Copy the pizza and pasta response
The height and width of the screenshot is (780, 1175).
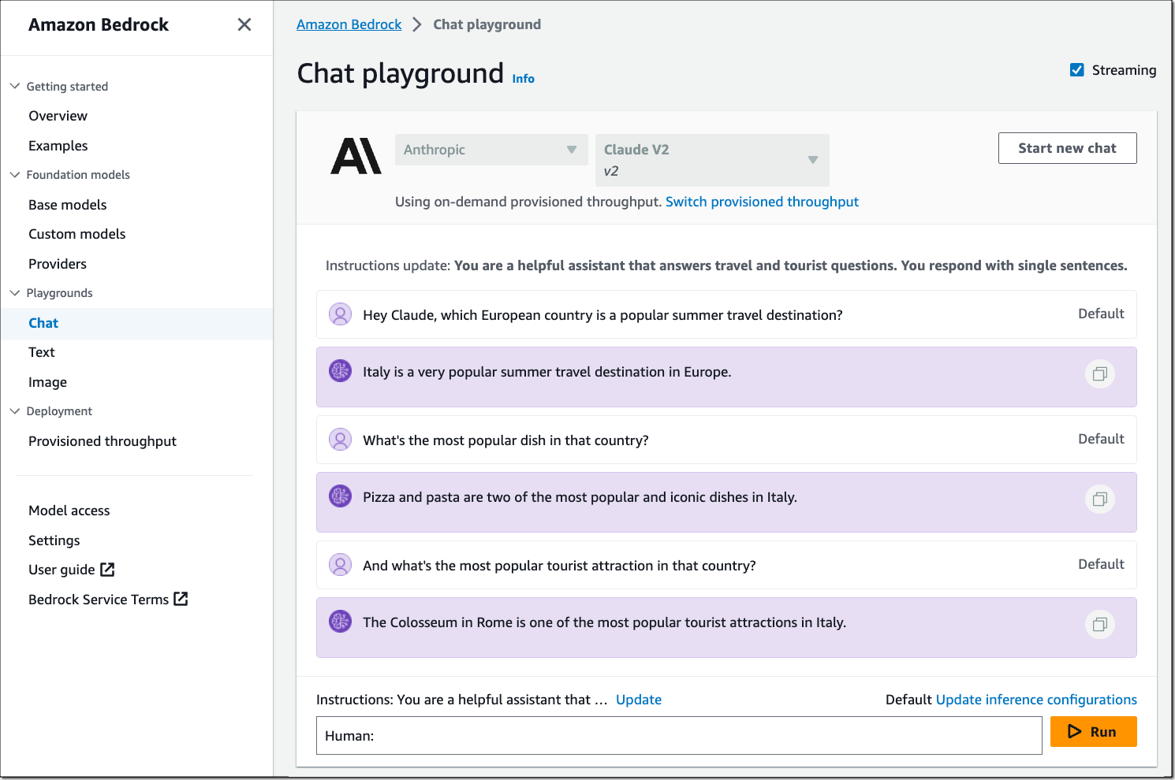1099,499
